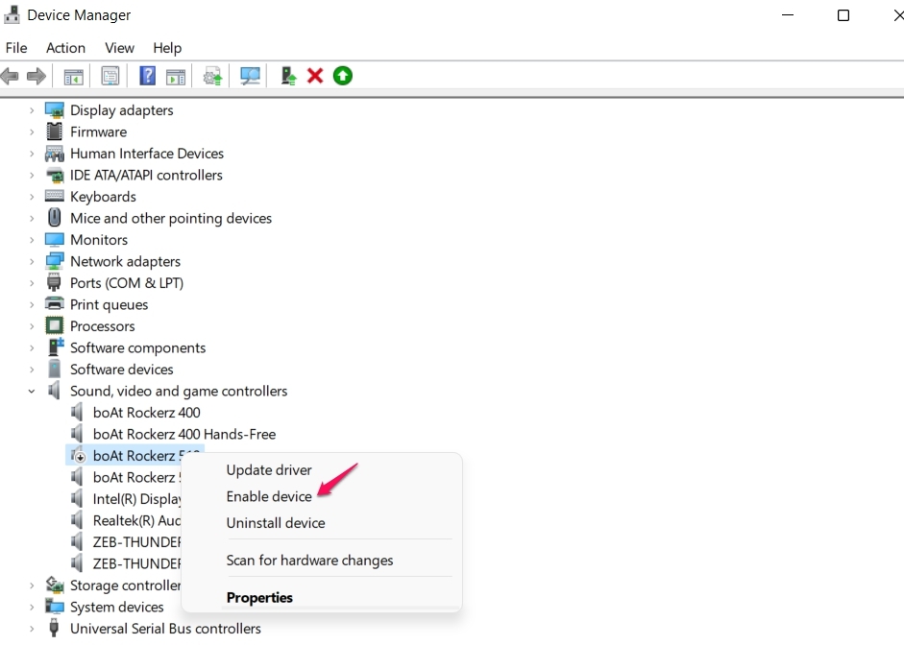Open the File menu
The image size is (904, 645).
click(16, 48)
